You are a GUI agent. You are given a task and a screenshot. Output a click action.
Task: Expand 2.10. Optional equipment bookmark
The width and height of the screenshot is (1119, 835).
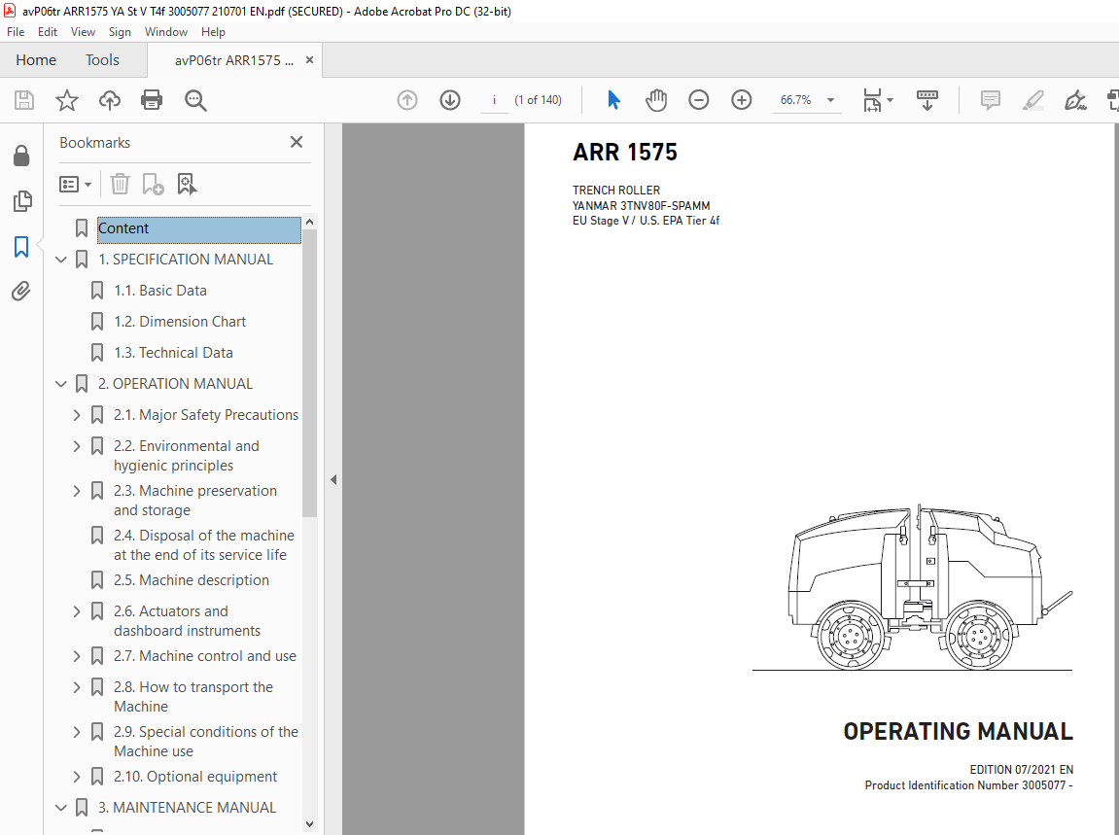click(x=77, y=778)
